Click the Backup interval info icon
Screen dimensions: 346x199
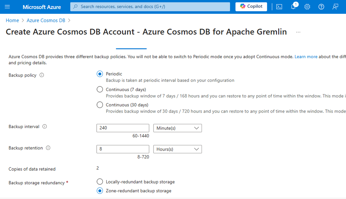click(x=45, y=127)
